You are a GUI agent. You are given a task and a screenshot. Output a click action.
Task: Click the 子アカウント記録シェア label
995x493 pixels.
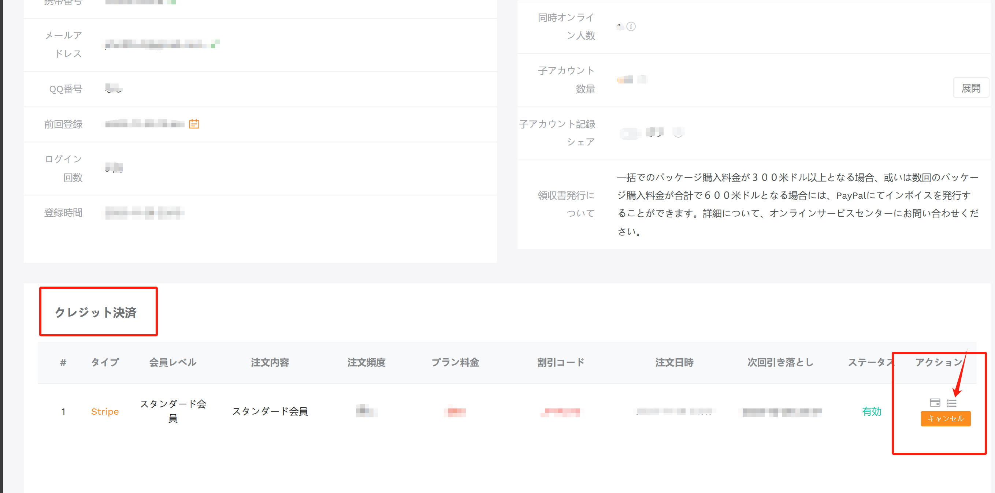click(x=557, y=133)
